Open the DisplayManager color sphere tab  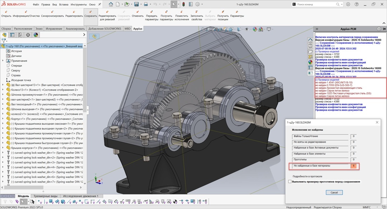[x=36, y=35]
